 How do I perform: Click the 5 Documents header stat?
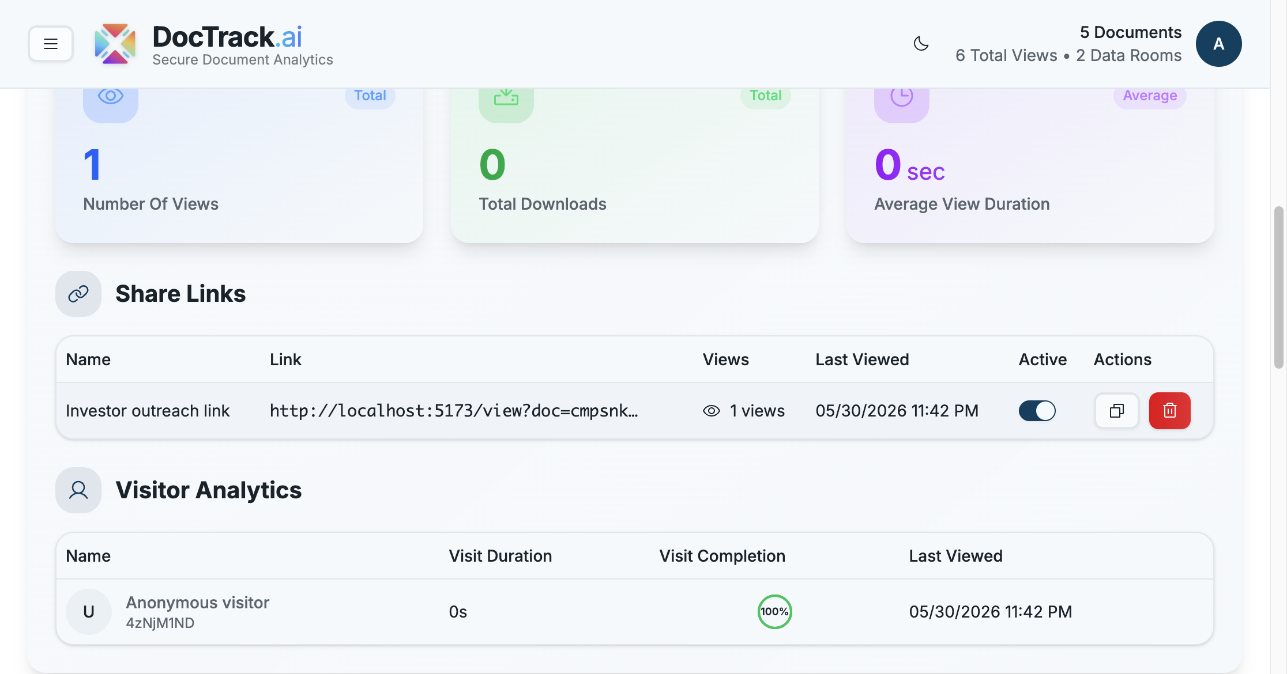click(x=1131, y=32)
